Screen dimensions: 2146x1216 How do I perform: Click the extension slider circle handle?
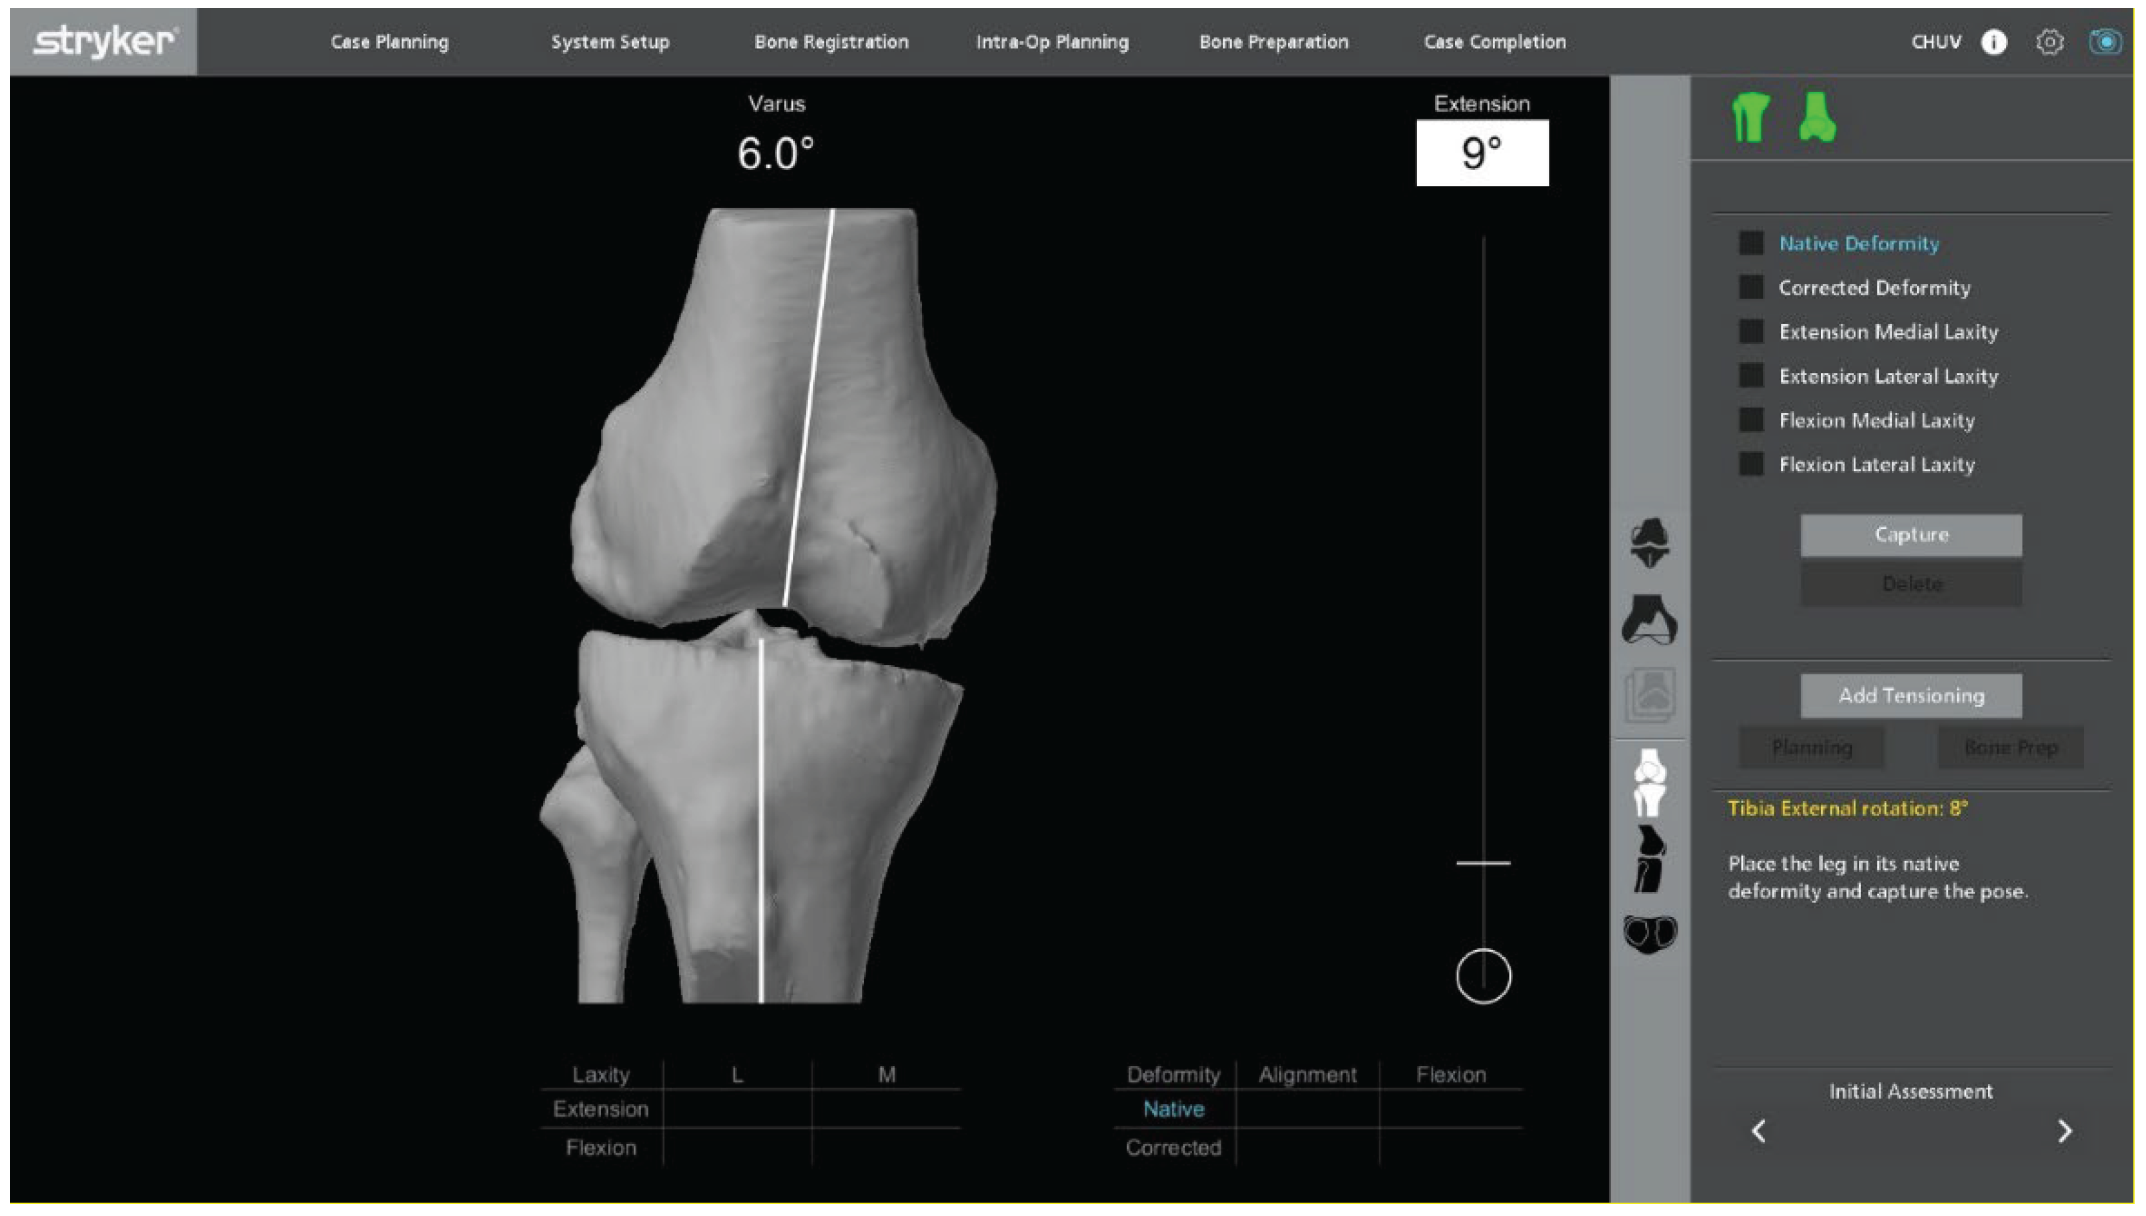point(1483,975)
